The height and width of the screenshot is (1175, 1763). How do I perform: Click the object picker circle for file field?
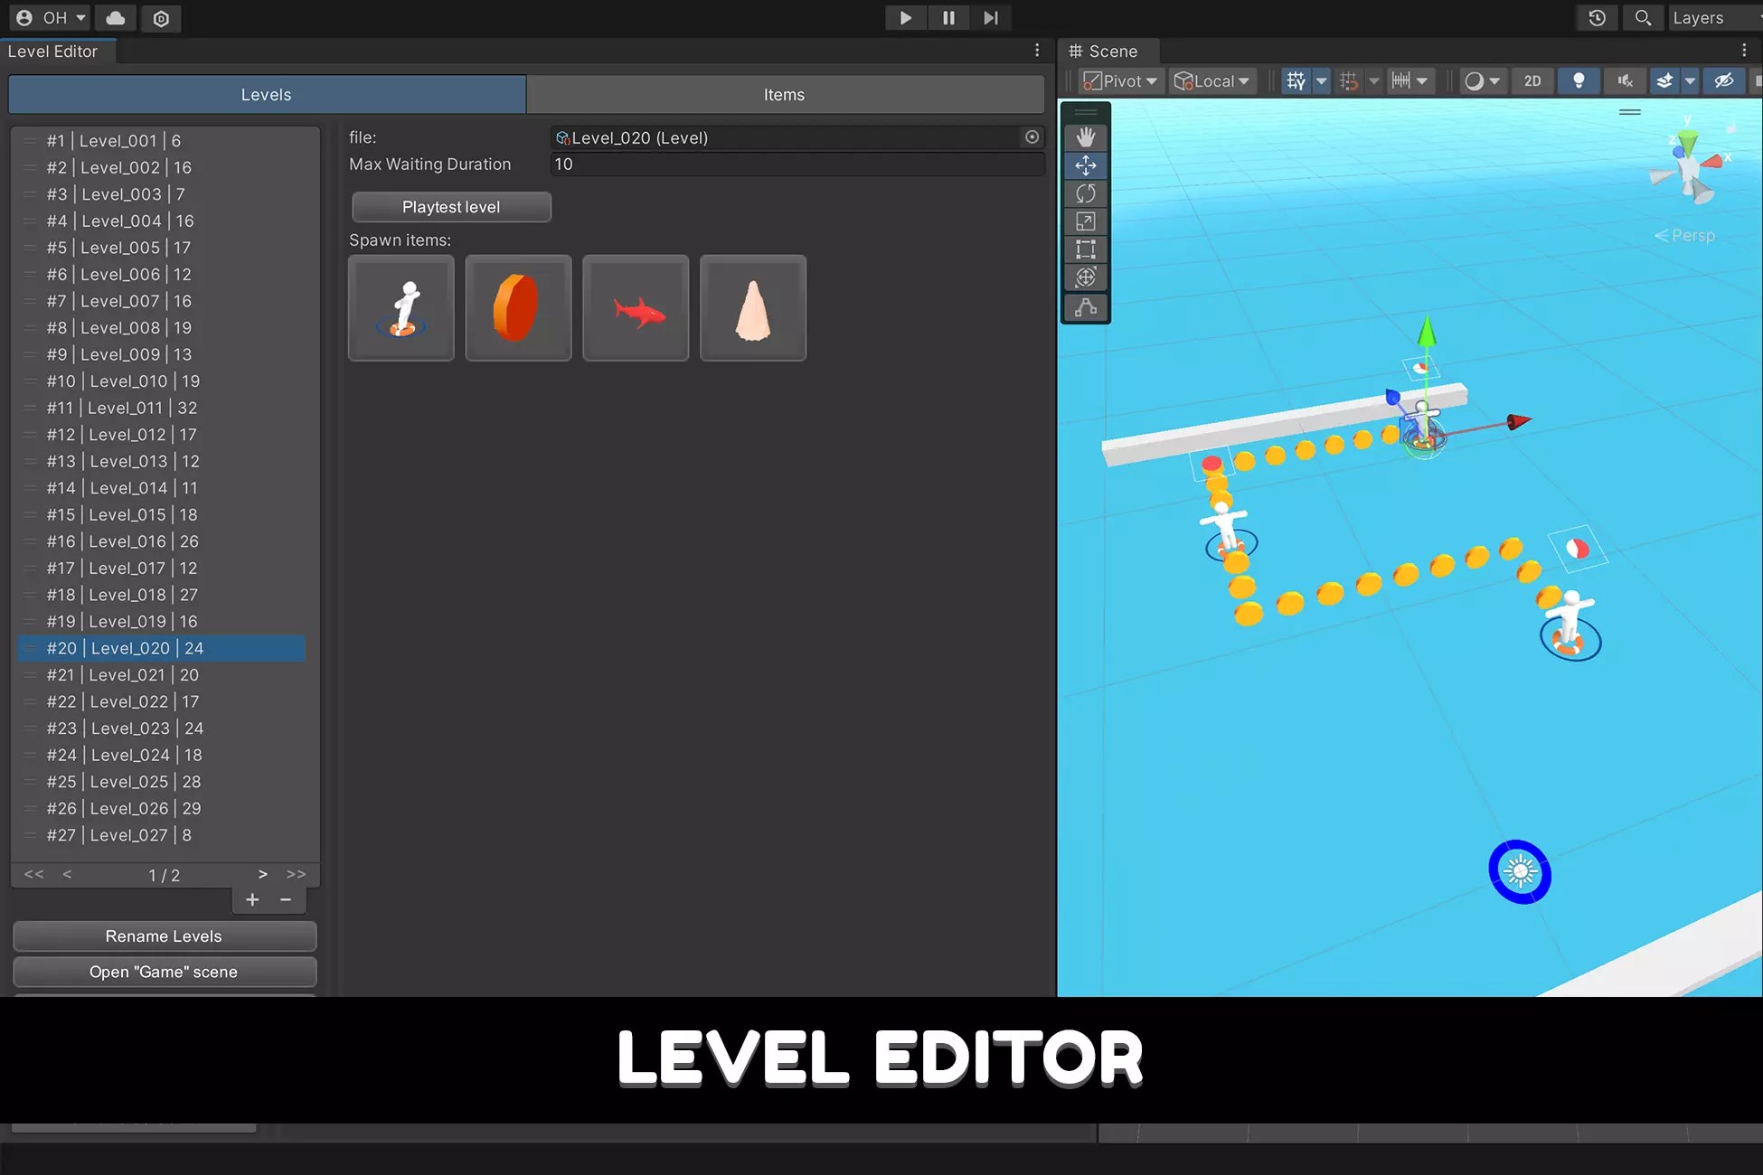(1032, 137)
